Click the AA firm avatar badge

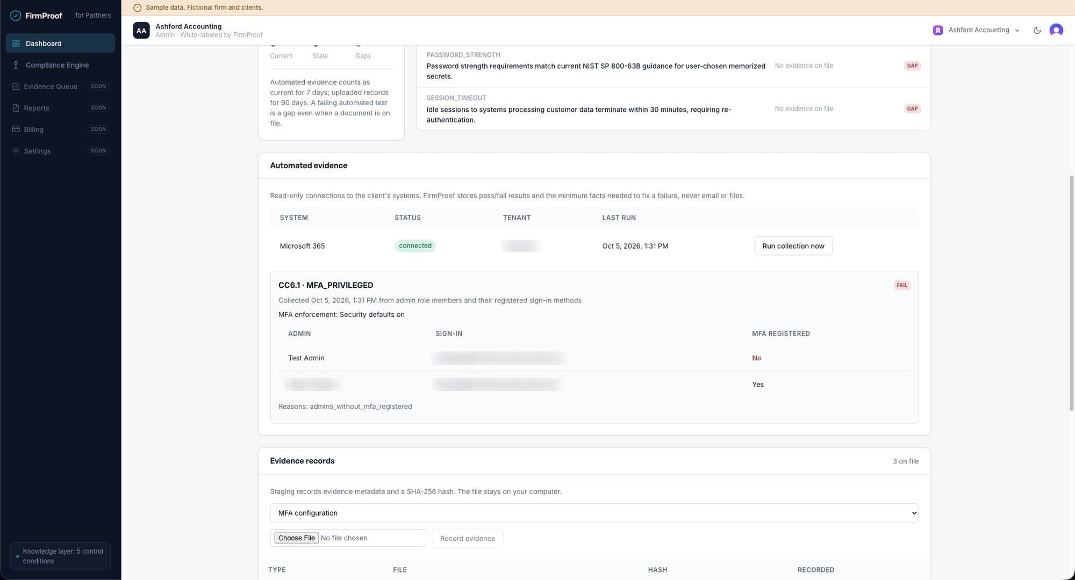coord(141,31)
